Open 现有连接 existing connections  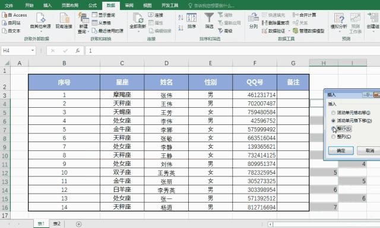pyautogui.click(x=64, y=20)
